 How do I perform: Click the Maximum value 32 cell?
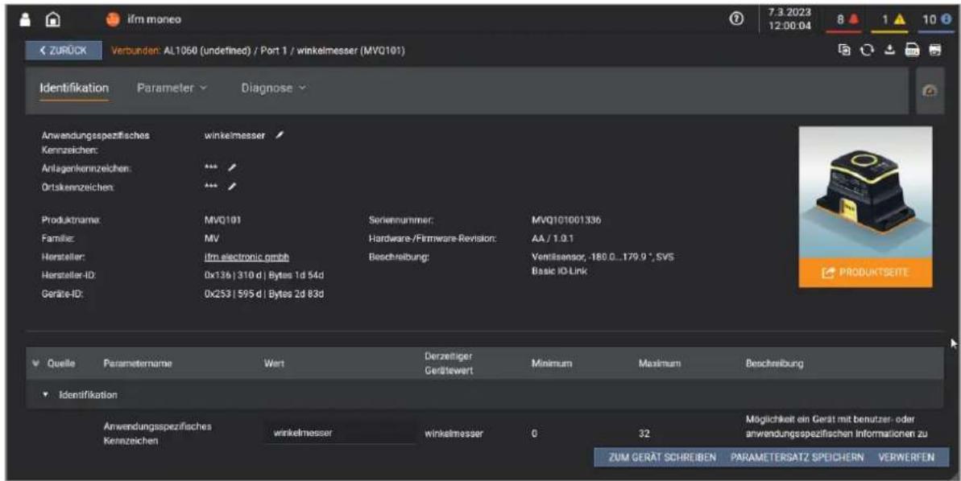tap(644, 434)
